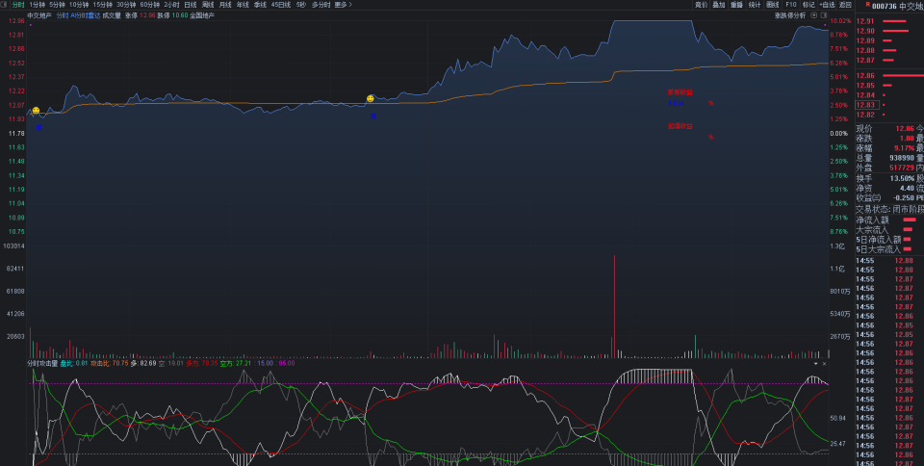Close the 分时攻击量 indicator panel
This screenshot has width=924, height=466.
(x=825, y=364)
